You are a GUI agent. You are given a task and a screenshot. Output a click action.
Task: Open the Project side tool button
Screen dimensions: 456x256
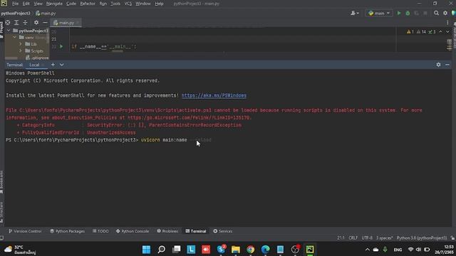pyautogui.click(x=1, y=30)
